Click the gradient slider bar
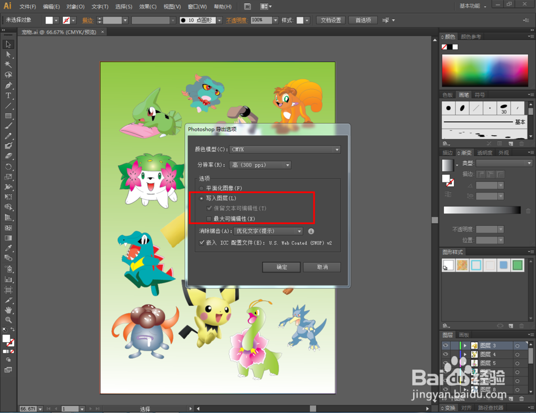 pyautogui.click(x=482, y=210)
